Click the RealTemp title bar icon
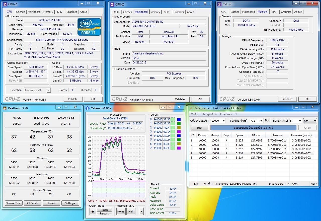 pyautogui.click(x=5, y=108)
